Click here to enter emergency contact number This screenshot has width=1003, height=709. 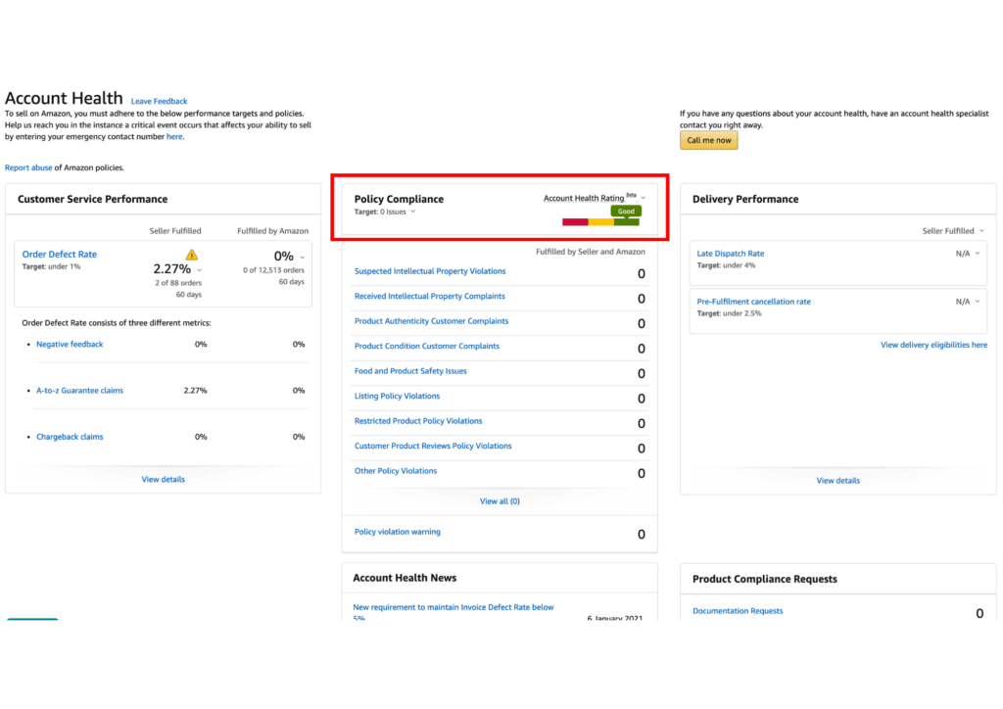tap(174, 136)
